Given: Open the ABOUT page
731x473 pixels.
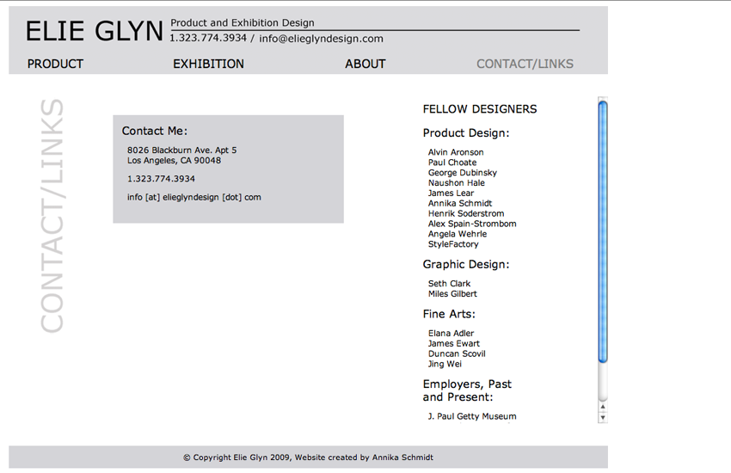Looking at the screenshot, I should coord(365,64).
